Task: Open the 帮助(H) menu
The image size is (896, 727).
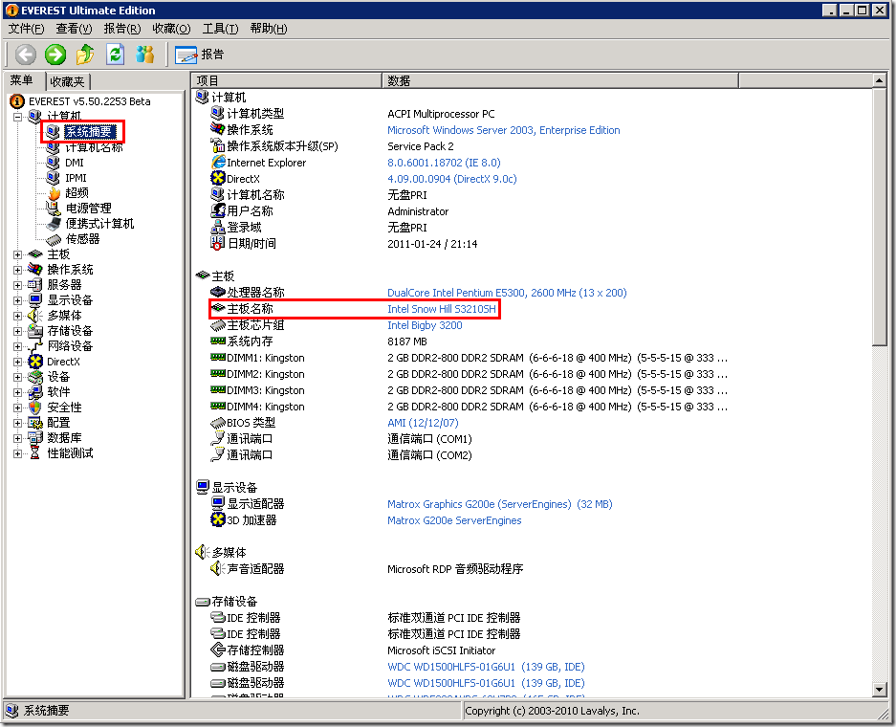Action: pyautogui.click(x=269, y=29)
